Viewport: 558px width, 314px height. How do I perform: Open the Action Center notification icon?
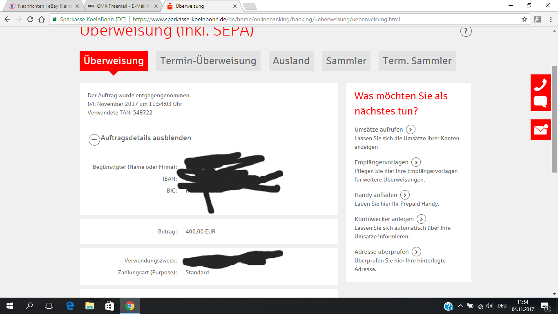(x=545, y=306)
